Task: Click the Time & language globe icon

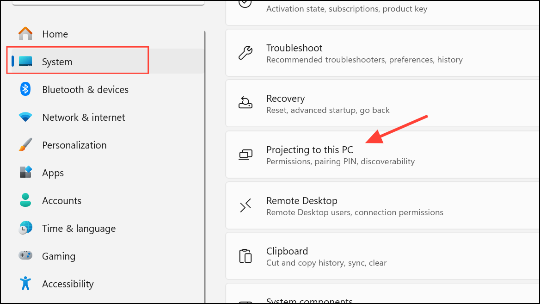Action: click(25, 228)
